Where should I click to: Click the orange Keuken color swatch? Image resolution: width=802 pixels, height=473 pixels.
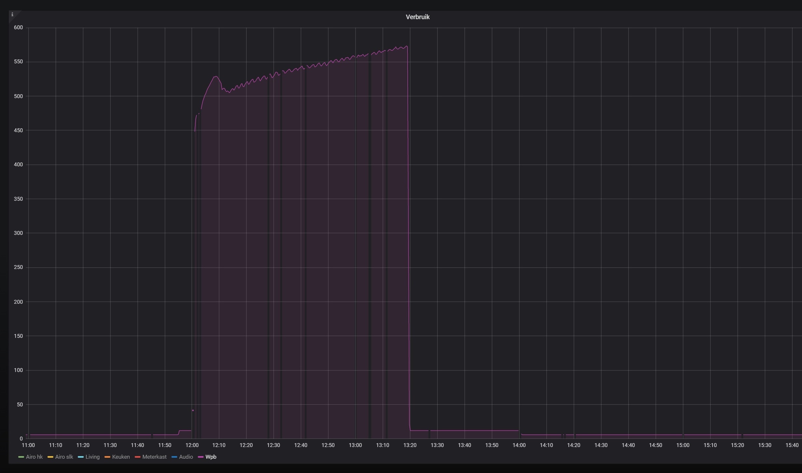click(x=107, y=457)
